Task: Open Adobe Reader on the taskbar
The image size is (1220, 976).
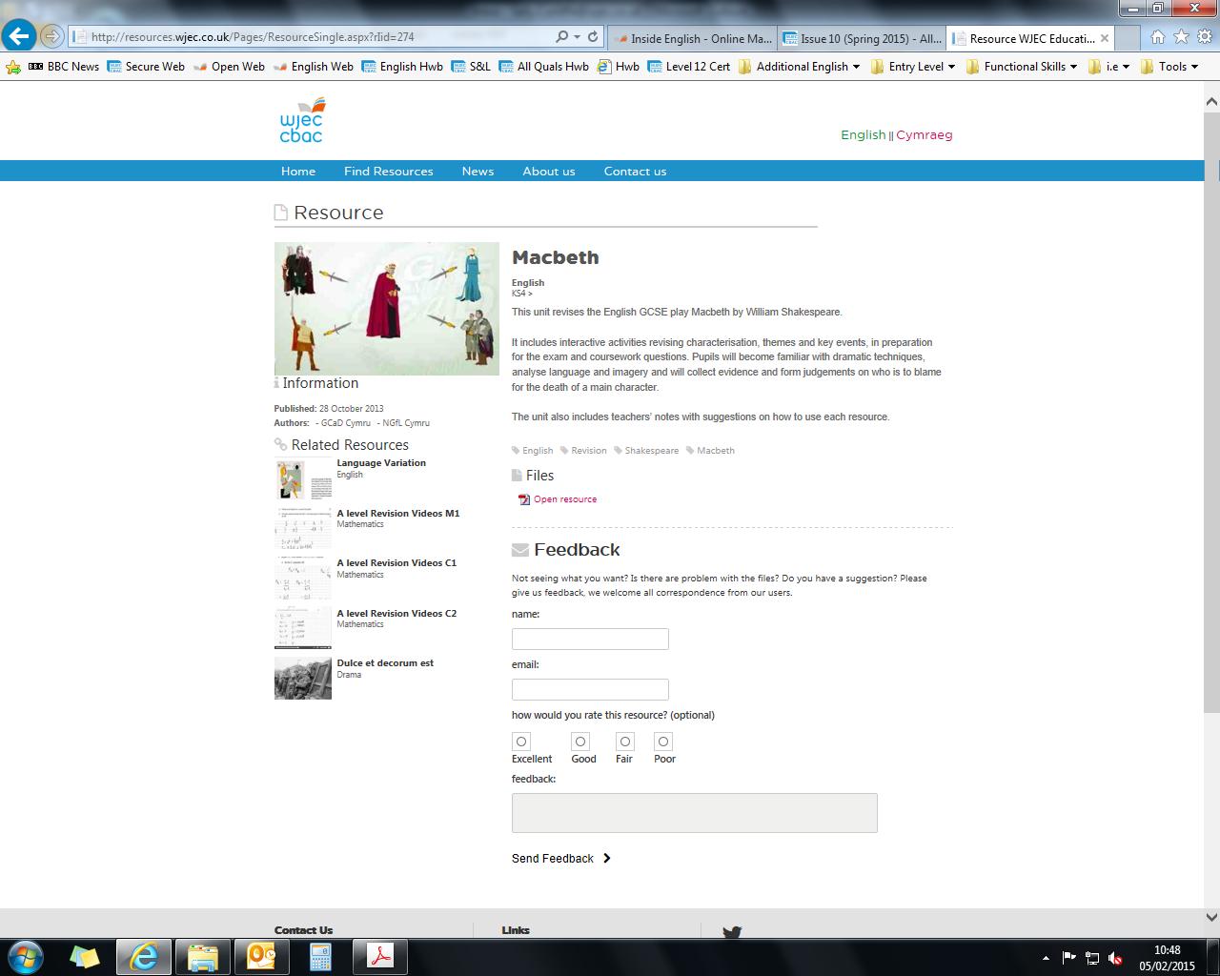Action: click(x=380, y=956)
